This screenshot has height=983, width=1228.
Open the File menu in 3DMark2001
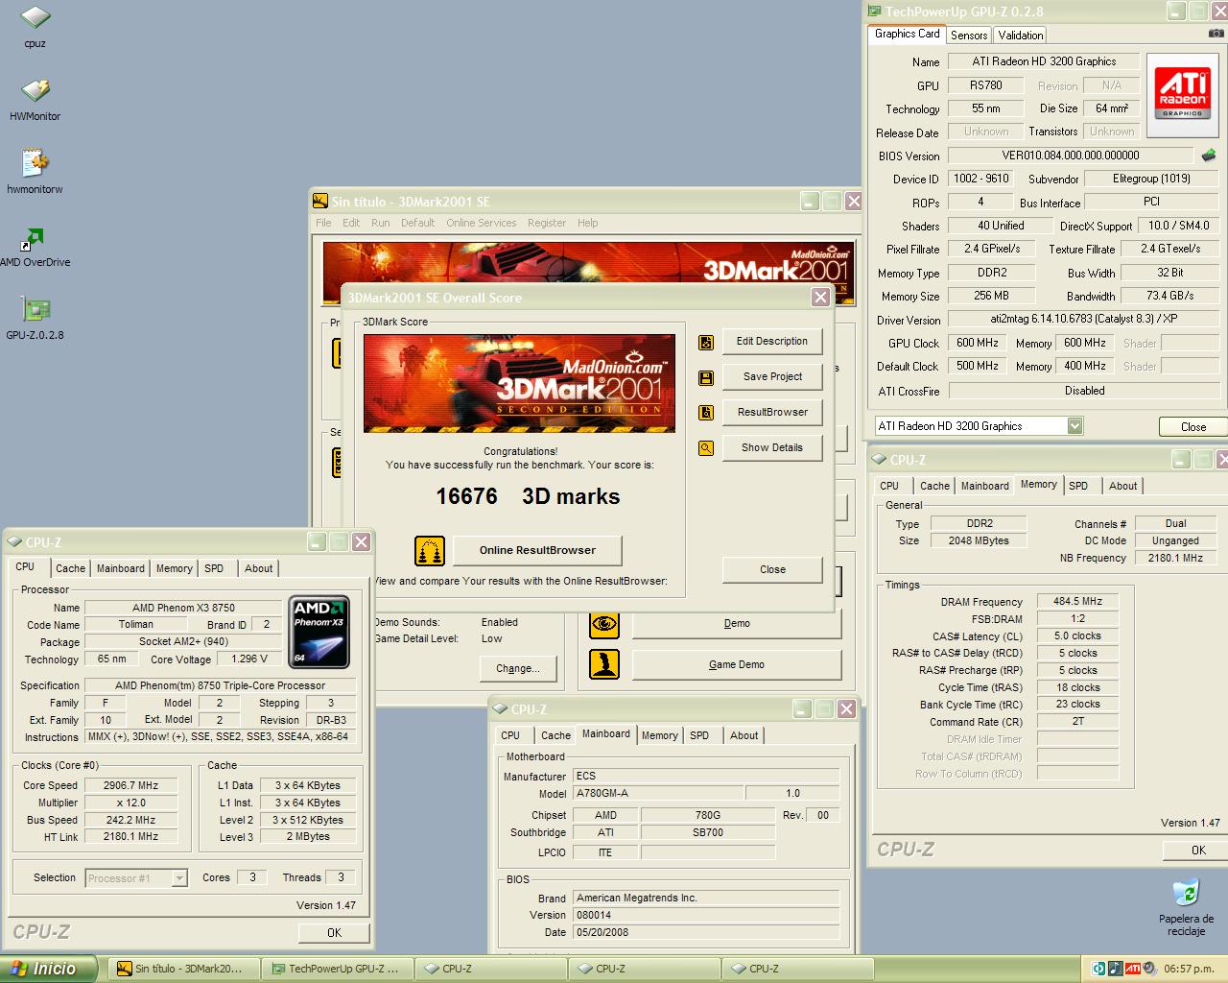coord(324,223)
